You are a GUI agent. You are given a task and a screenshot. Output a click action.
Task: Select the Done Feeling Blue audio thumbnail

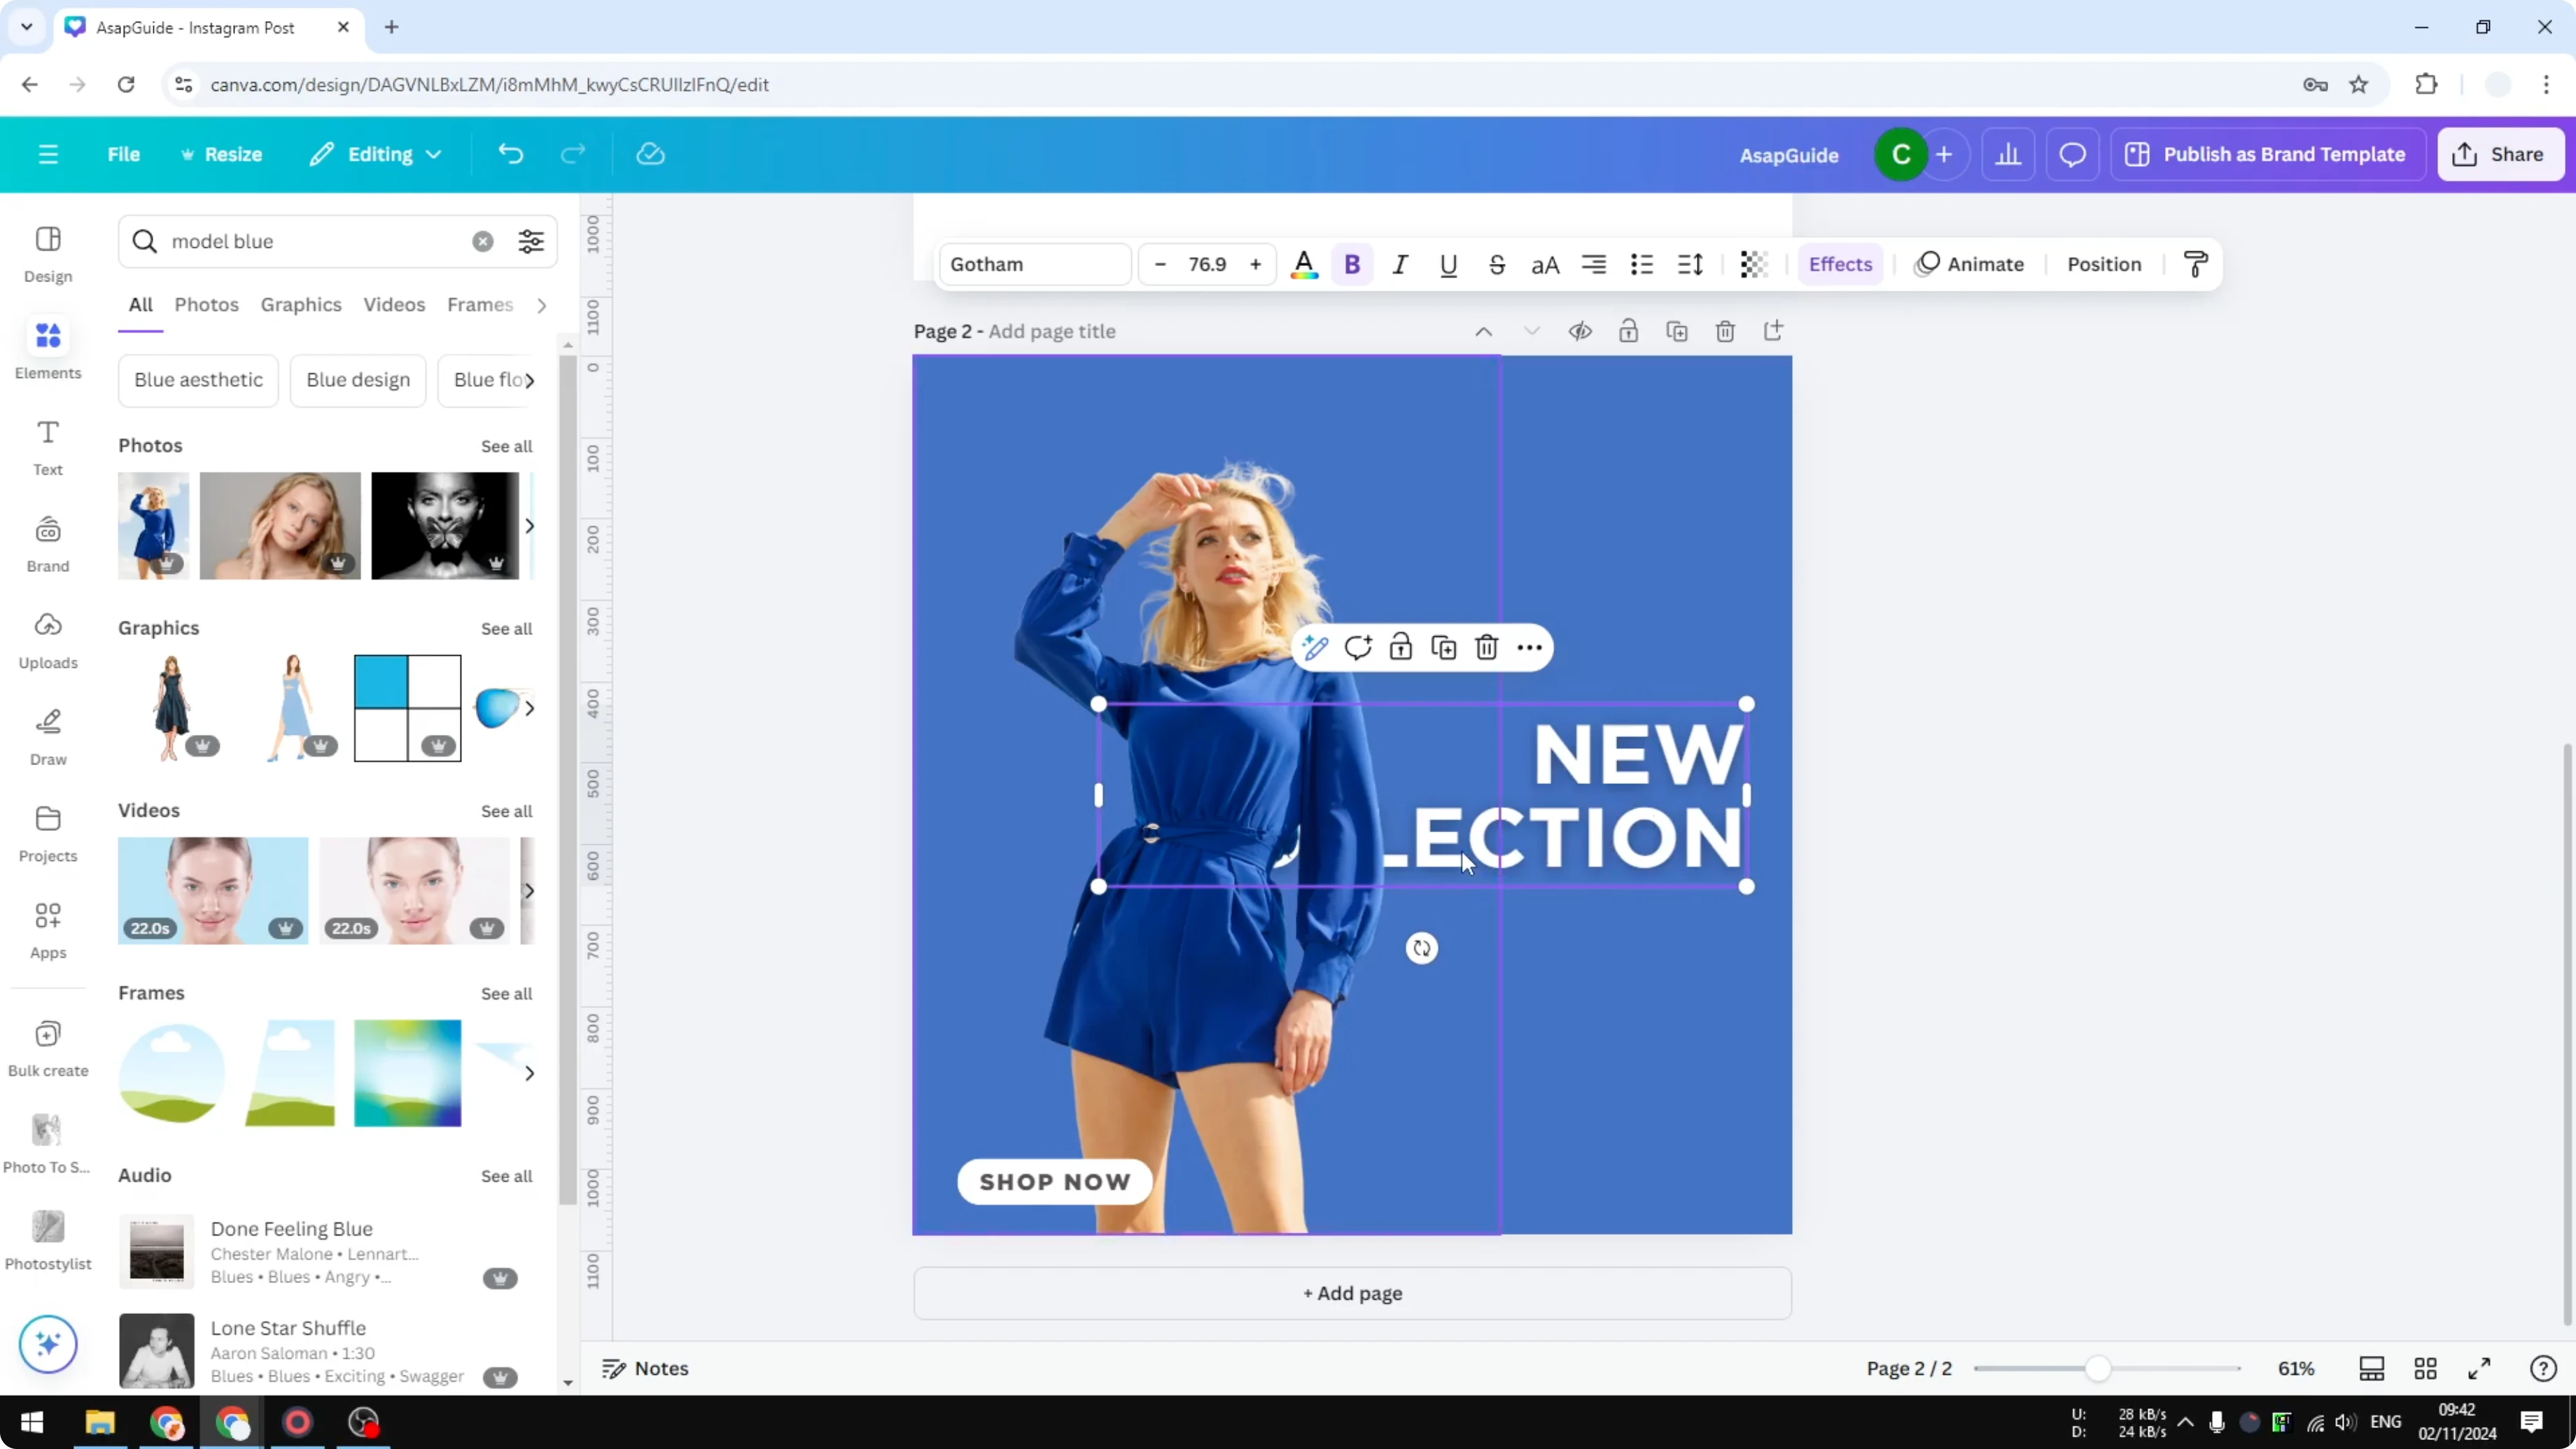pyautogui.click(x=158, y=1250)
